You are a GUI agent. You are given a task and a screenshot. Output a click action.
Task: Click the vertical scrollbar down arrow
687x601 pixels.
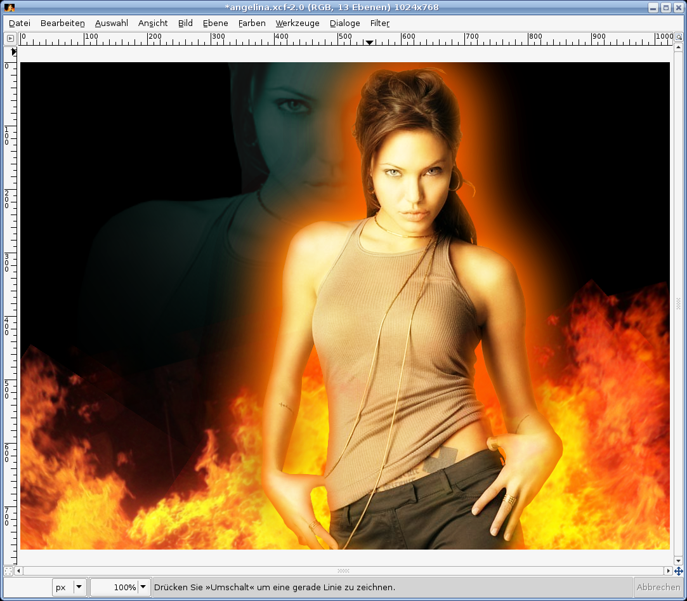[678, 561]
